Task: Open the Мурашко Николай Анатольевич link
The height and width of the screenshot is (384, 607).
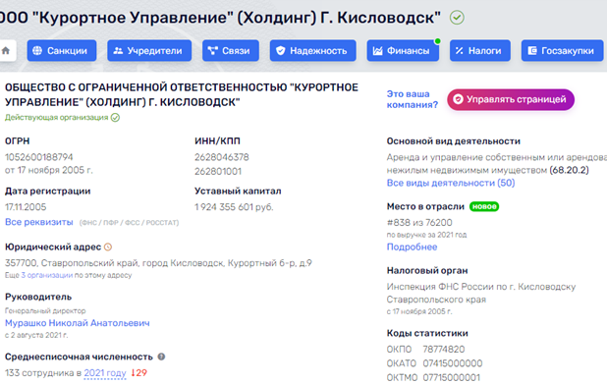Action: click(78, 323)
